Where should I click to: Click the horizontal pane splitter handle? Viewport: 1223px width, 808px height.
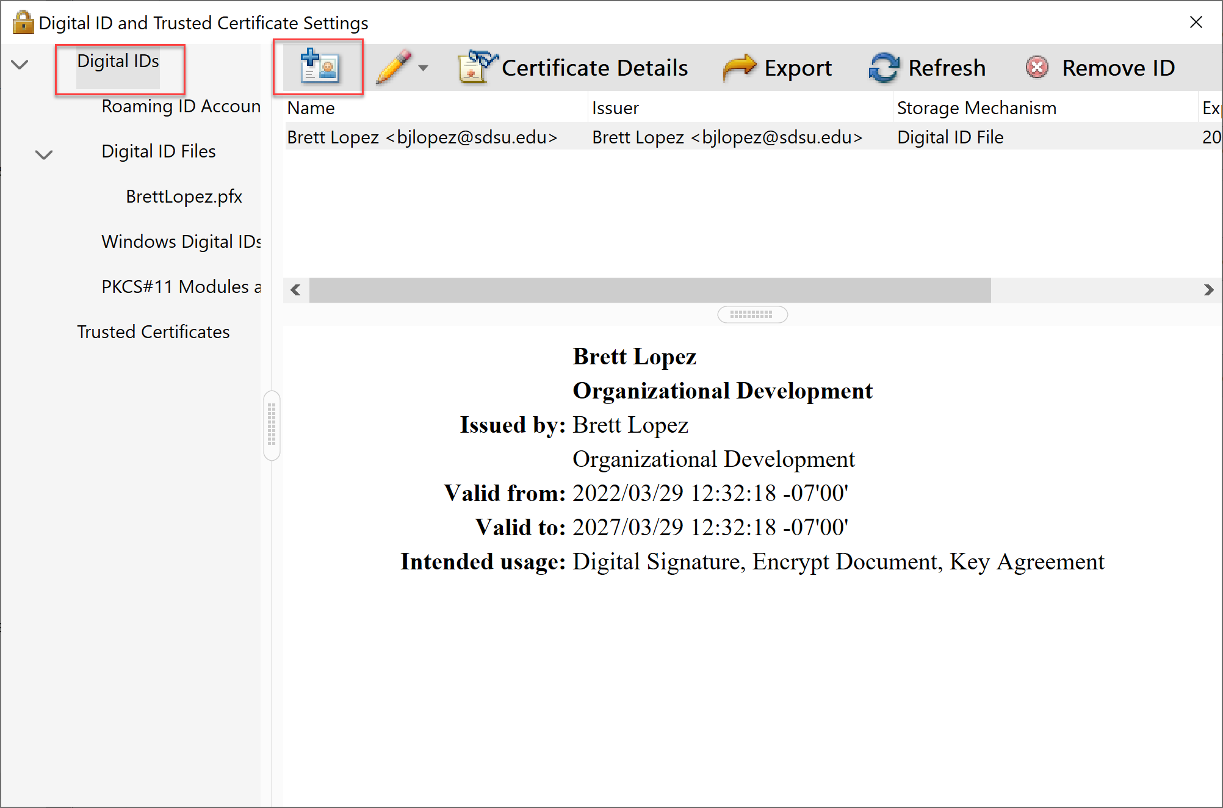752,314
